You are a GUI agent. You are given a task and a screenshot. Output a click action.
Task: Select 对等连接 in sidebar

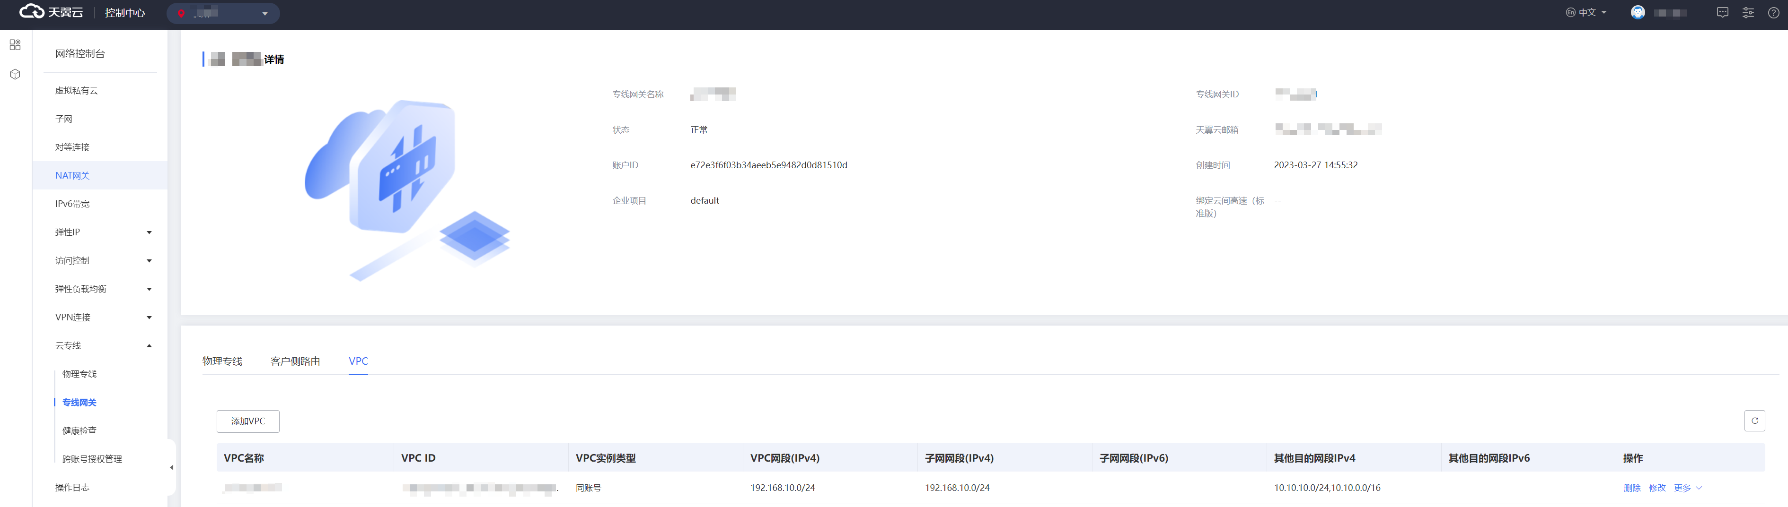click(72, 147)
